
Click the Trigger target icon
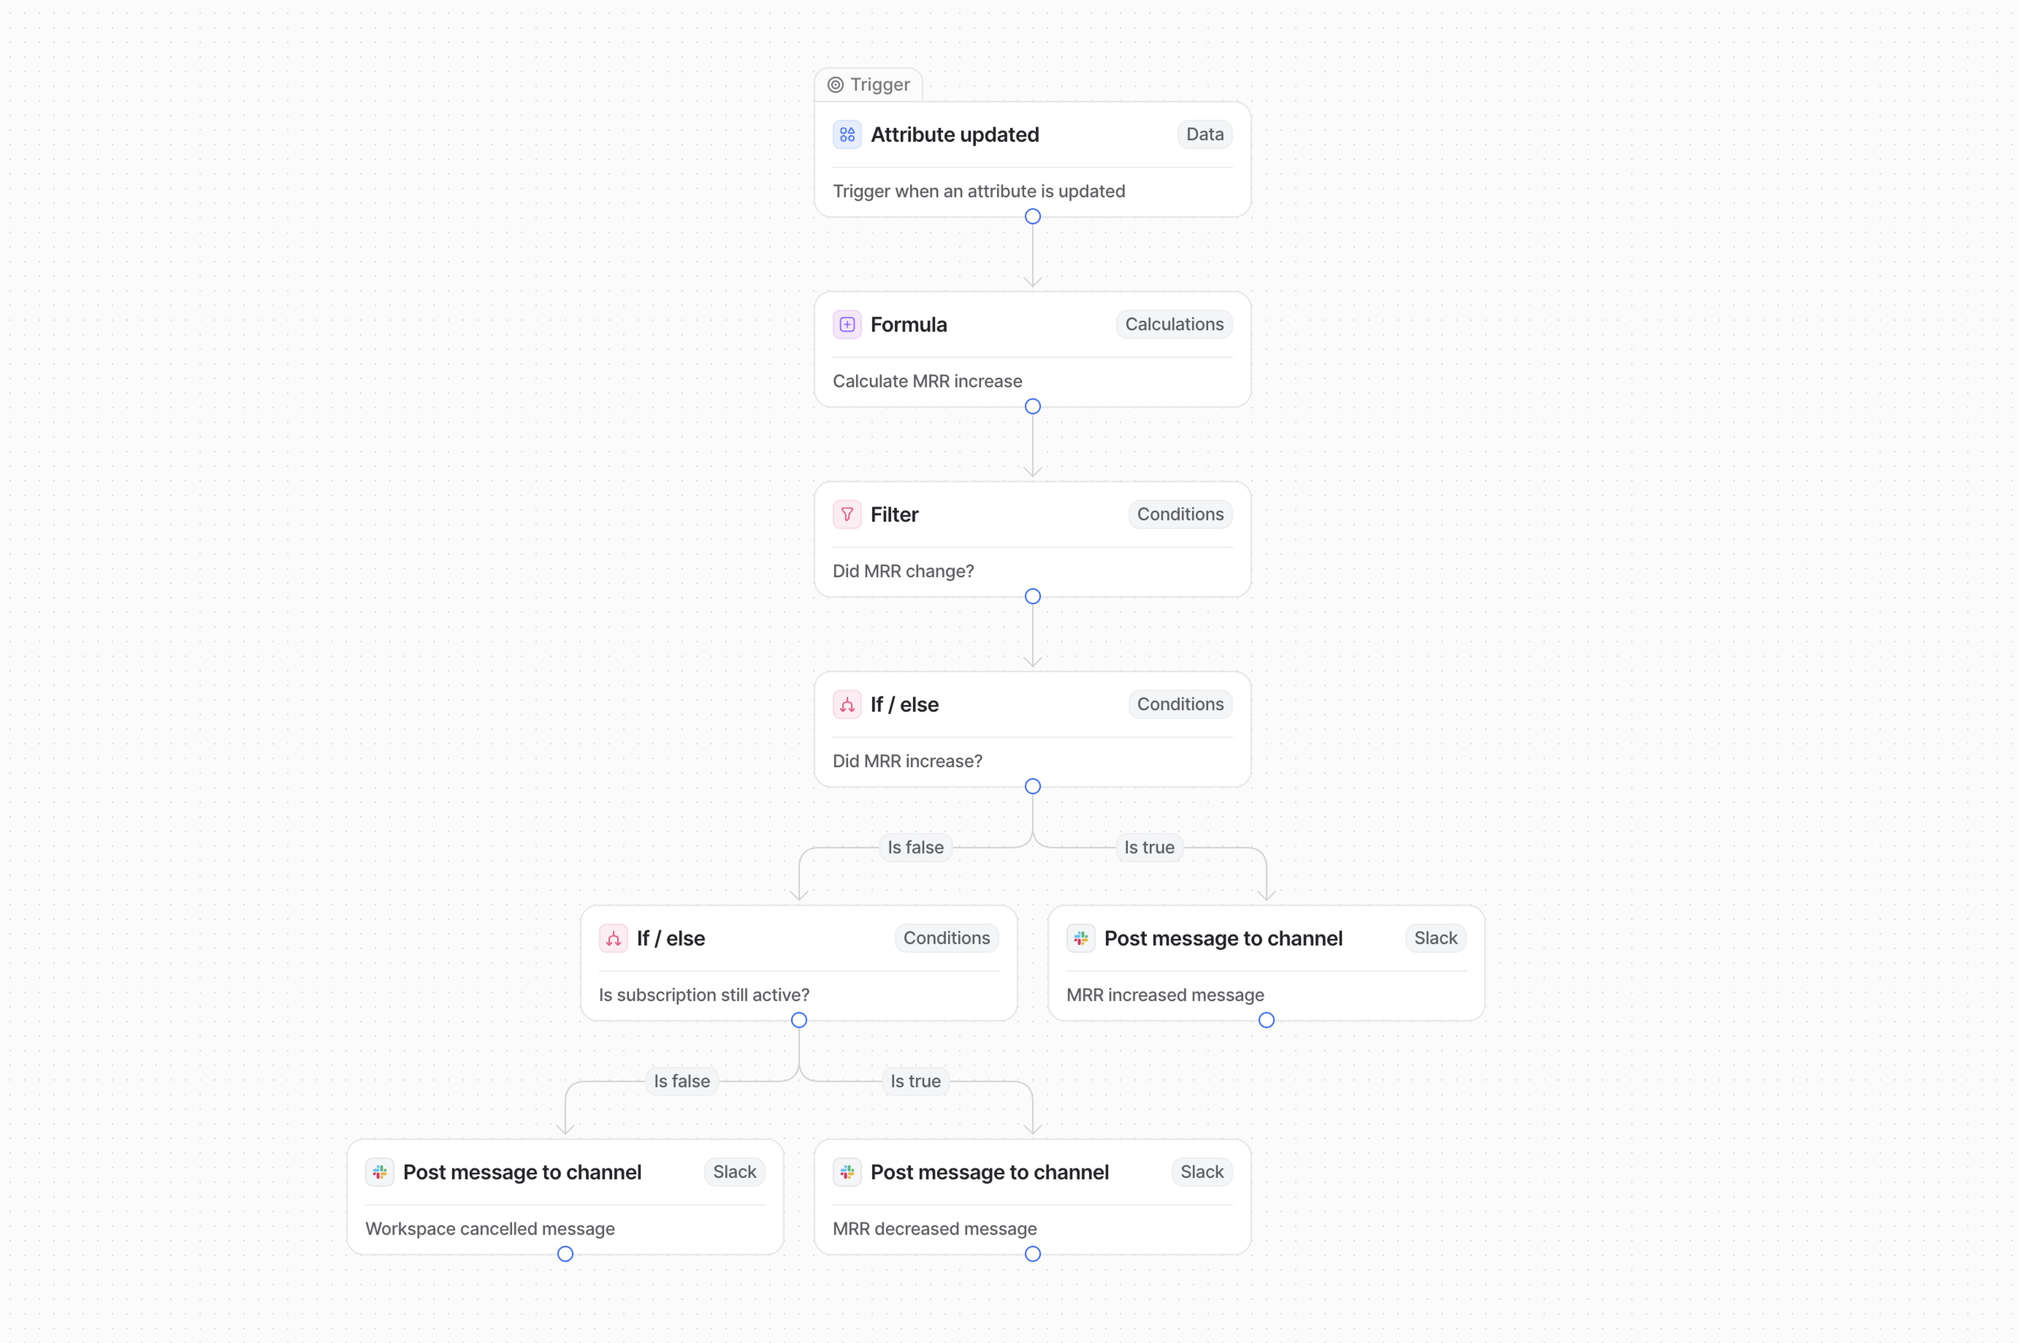pos(835,85)
